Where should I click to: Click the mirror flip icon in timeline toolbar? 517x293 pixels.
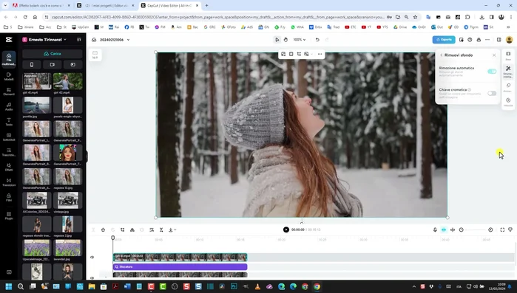[x=132, y=230]
